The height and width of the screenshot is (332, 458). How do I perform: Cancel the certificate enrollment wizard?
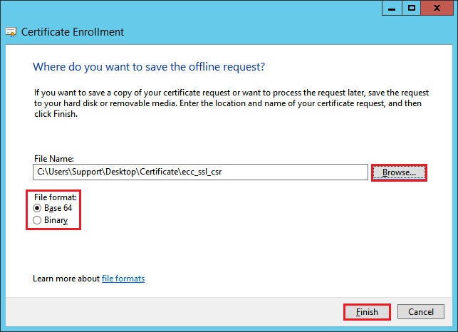420,312
